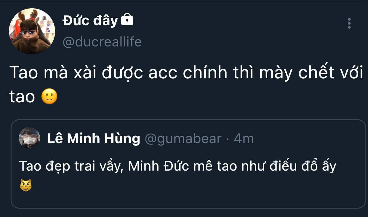This screenshot has width=368, height=217.
Task: Click the name Lê Minh Hùng
Action: (x=94, y=139)
